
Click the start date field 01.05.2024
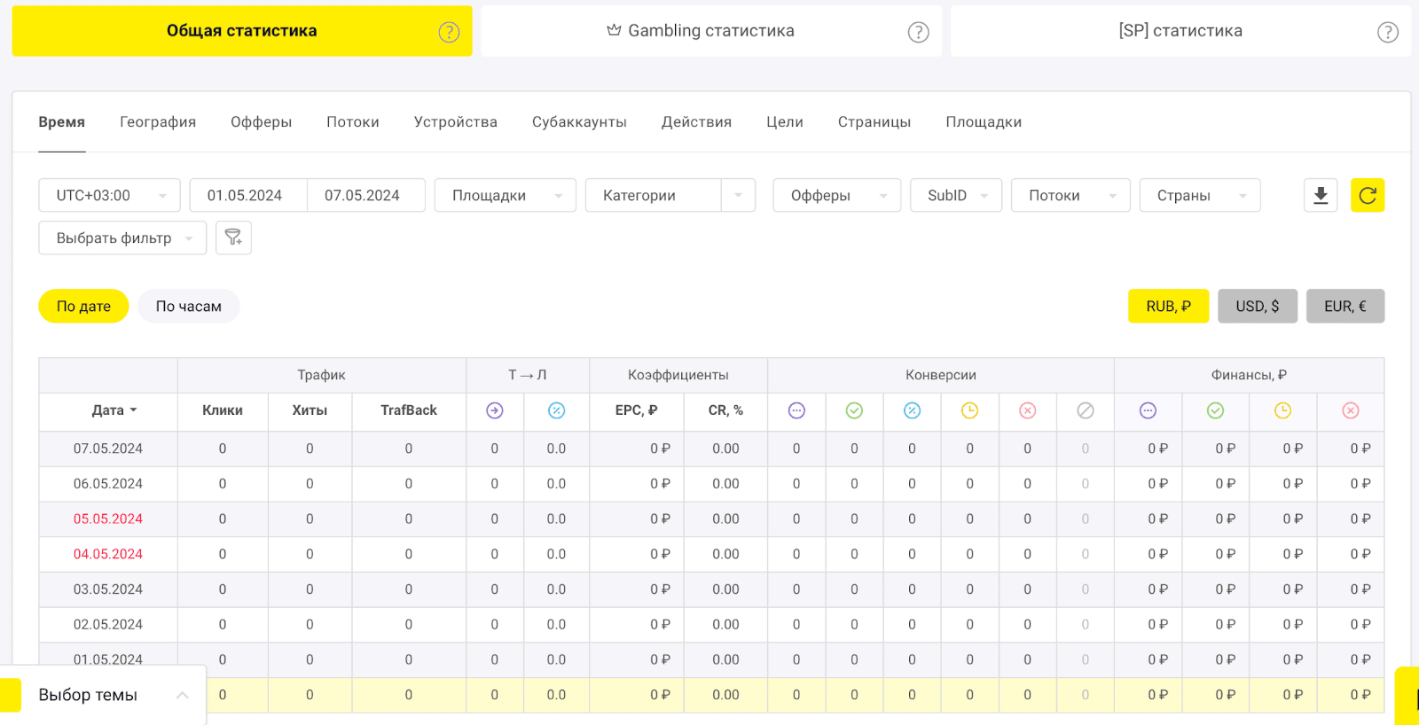click(x=246, y=195)
